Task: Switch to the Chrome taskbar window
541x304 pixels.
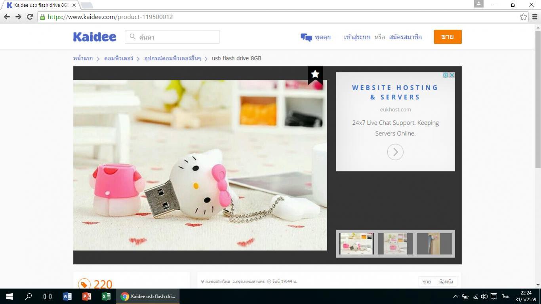Action: click(148, 296)
